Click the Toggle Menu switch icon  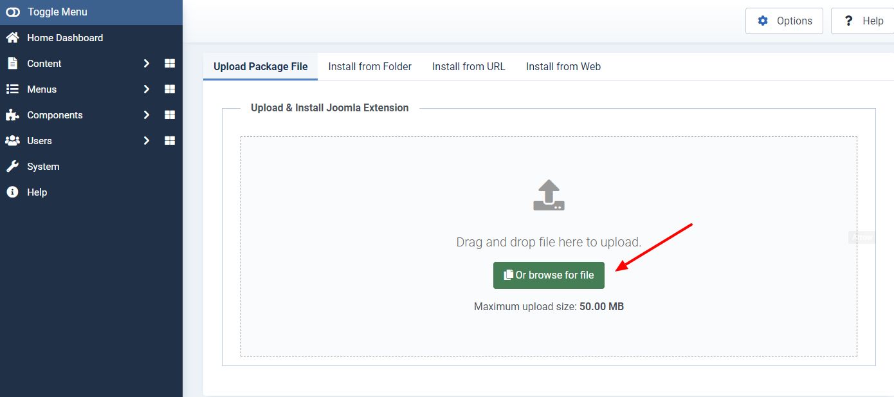click(12, 12)
